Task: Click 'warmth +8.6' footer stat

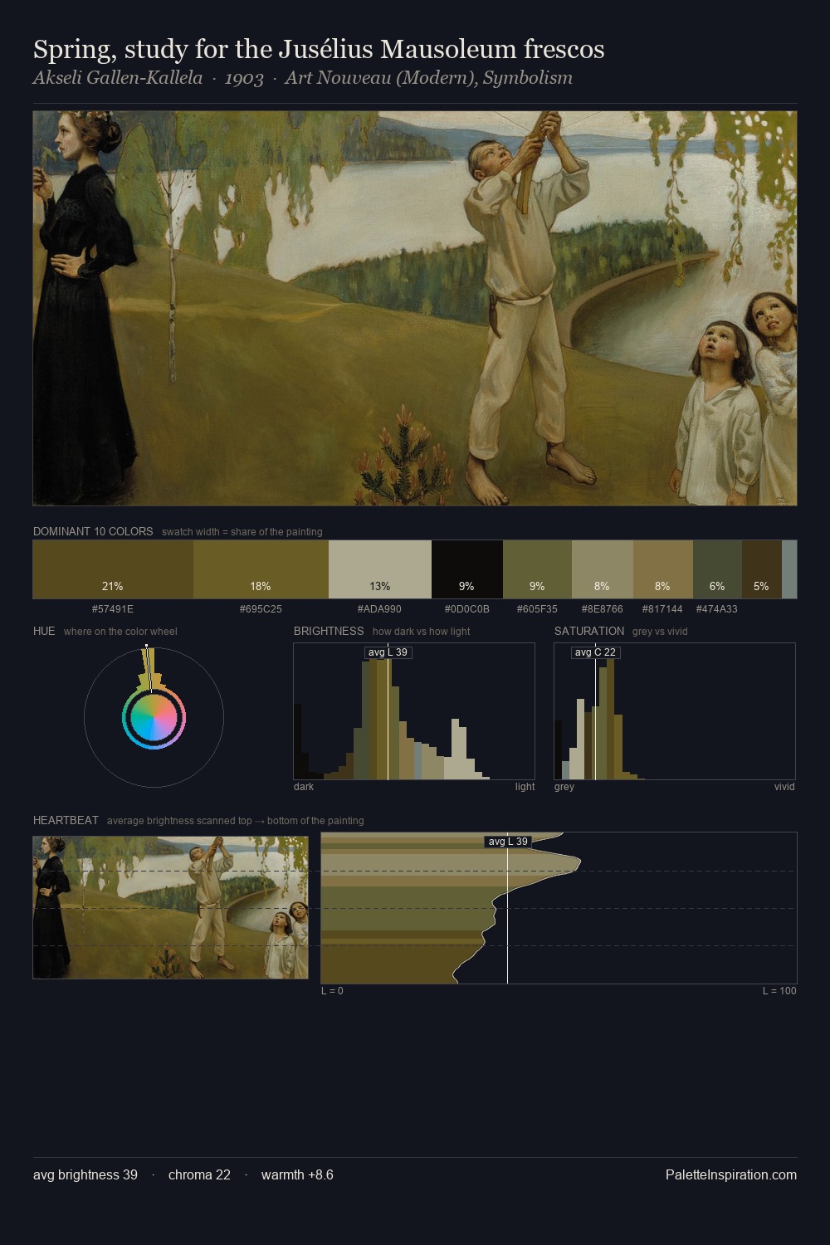Action: tap(297, 1175)
